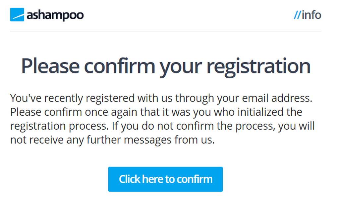Click the horizontal divider below the header

tap(166, 31)
